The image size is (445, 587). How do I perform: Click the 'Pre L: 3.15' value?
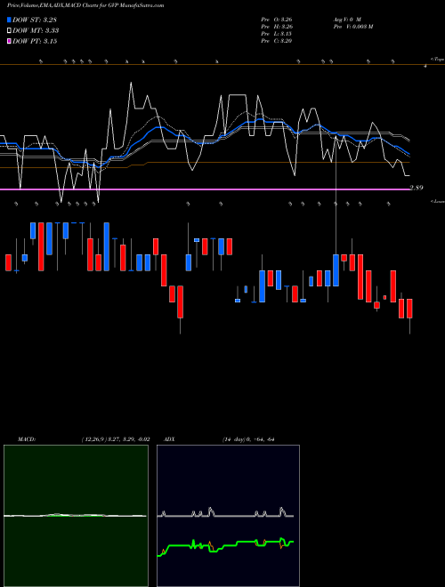[277, 34]
